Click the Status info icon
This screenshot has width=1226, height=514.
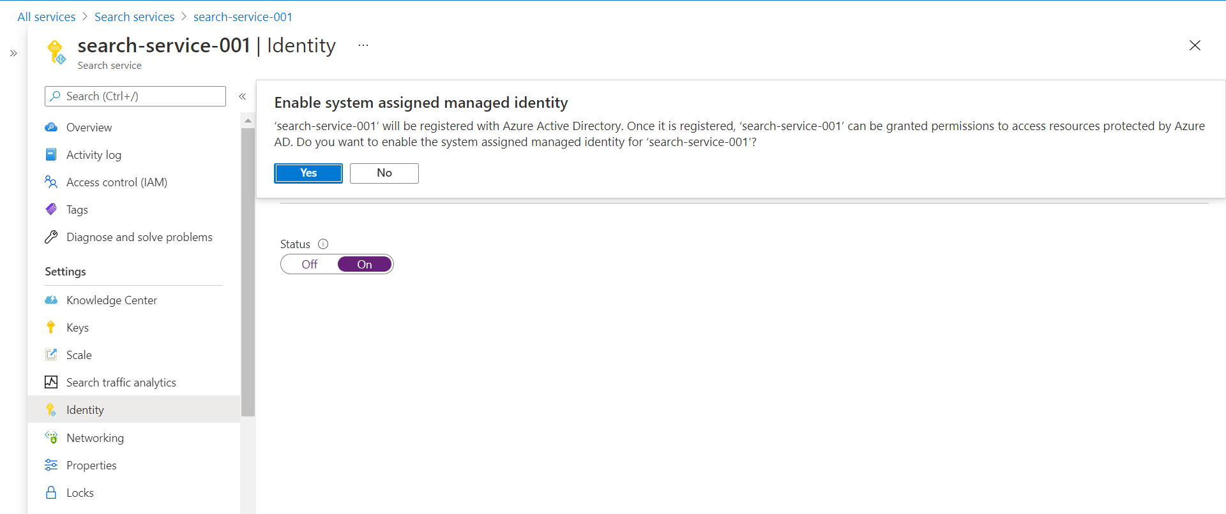pyautogui.click(x=323, y=244)
